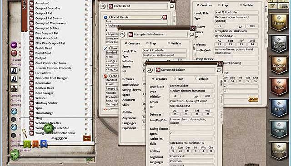Image resolution: width=291 pixels, height=166 pixels.
Task: Open the Images & Maps sidebar panel
Action: click(x=279, y=44)
